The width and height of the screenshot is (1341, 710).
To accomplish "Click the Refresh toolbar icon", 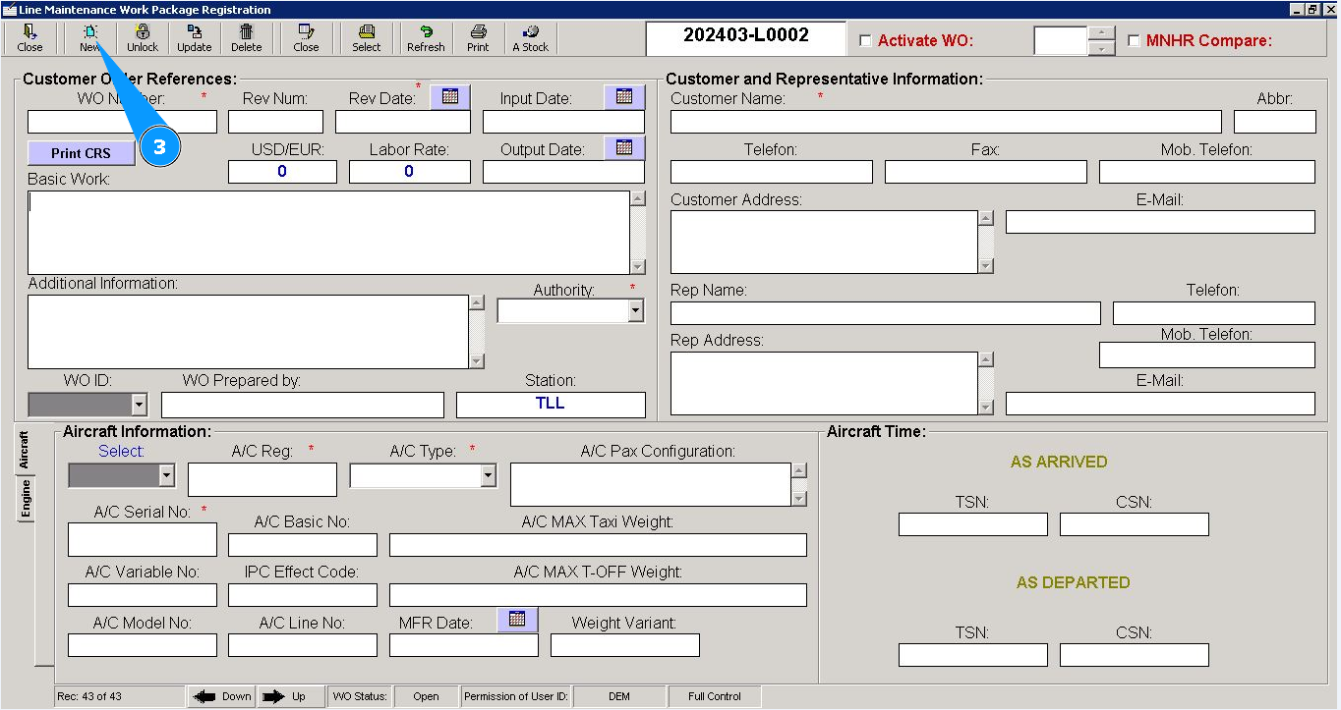I will click(426, 37).
